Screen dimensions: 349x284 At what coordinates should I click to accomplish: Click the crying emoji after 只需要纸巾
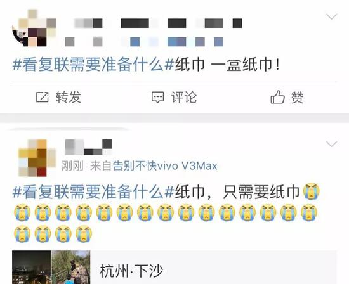312,191
